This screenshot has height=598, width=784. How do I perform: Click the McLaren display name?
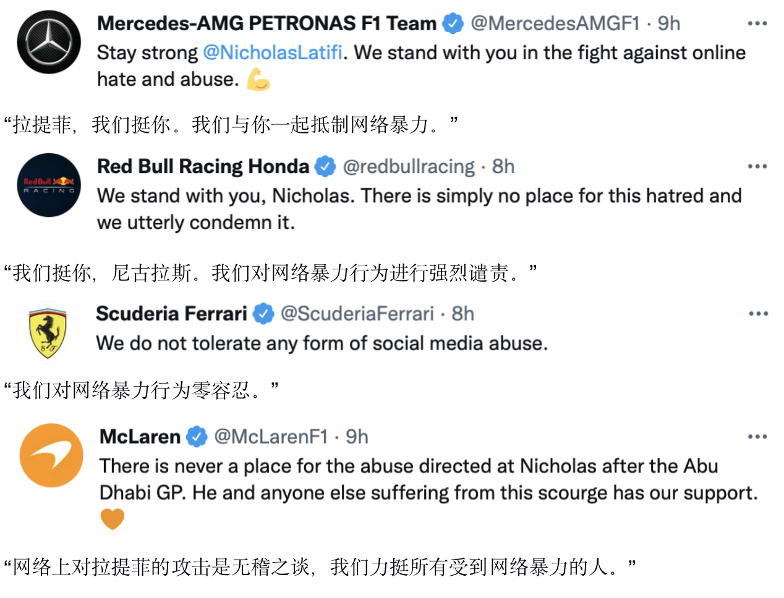tap(140, 437)
